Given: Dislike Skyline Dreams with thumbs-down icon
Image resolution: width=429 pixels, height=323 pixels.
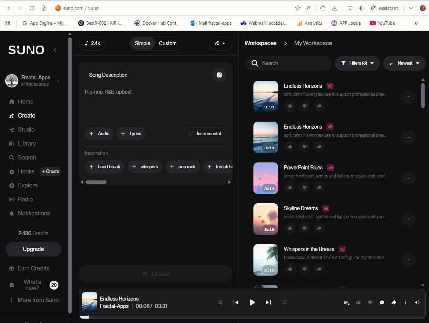Looking at the screenshot, I should point(304,228).
